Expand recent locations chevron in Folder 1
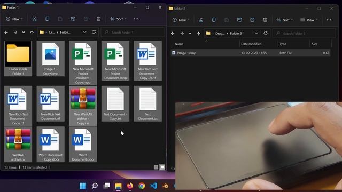The height and width of the screenshot is (192, 342). (x=24, y=32)
